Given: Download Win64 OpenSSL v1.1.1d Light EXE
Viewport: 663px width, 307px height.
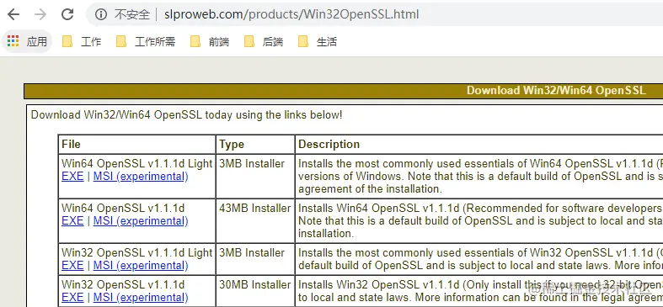Looking at the screenshot, I should (x=72, y=176).
